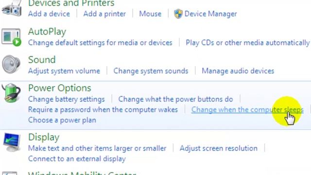The image size is (311, 175).
Task: Open Mouse settings link
Action: 150,14
